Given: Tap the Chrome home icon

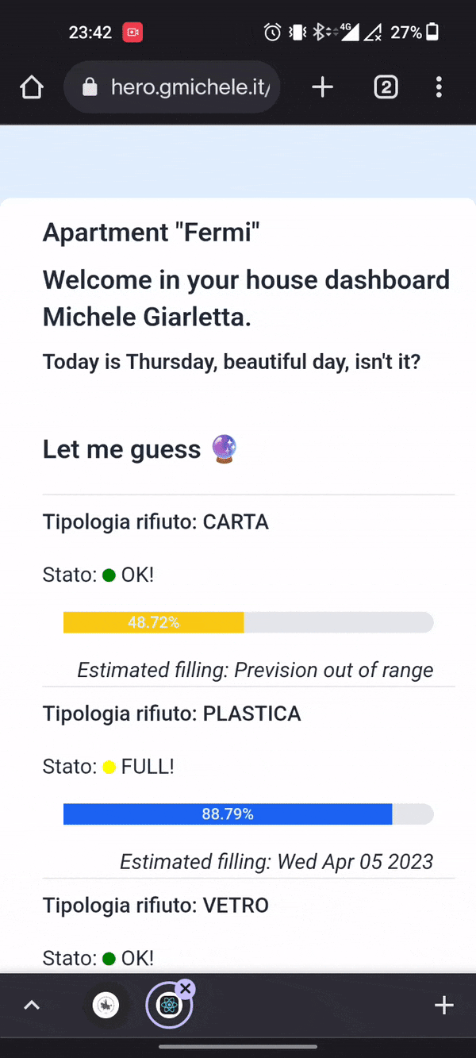Looking at the screenshot, I should pos(32,87).
